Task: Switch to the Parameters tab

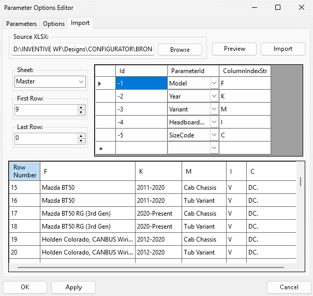Action: (21, 24)
